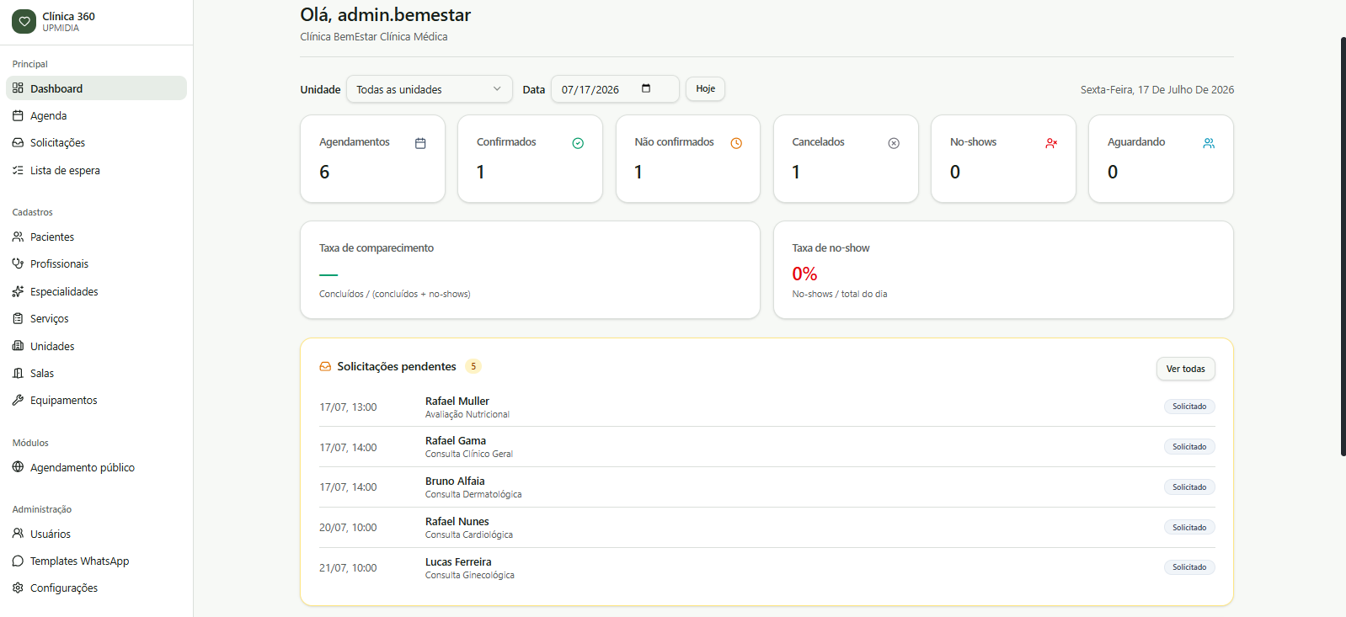This screenshot has width=1346, height=617.
Task: Click 'Consulta Clínico Geral' text
Action: 469,455
